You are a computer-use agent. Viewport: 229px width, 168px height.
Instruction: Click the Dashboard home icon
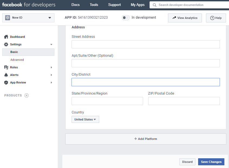(x=6, y=37)
